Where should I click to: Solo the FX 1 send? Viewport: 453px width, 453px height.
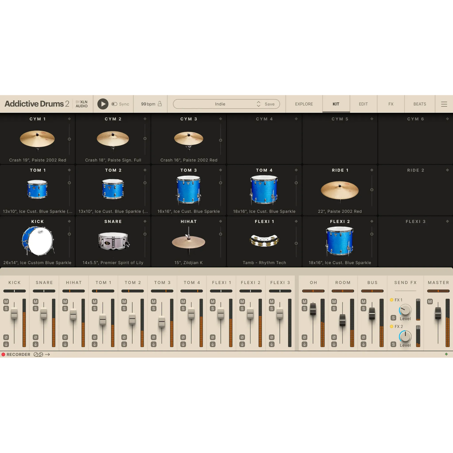point(393,318)
